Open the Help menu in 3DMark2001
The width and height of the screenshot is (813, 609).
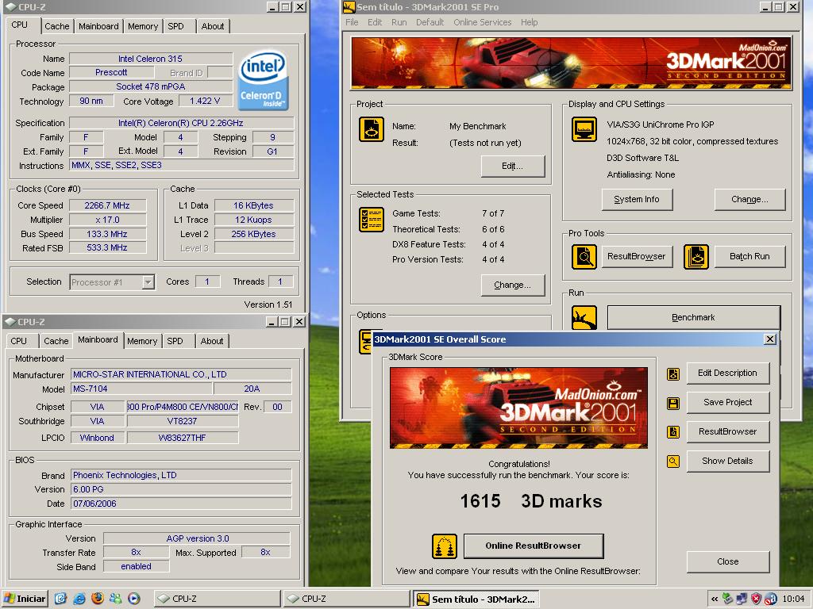529,22
